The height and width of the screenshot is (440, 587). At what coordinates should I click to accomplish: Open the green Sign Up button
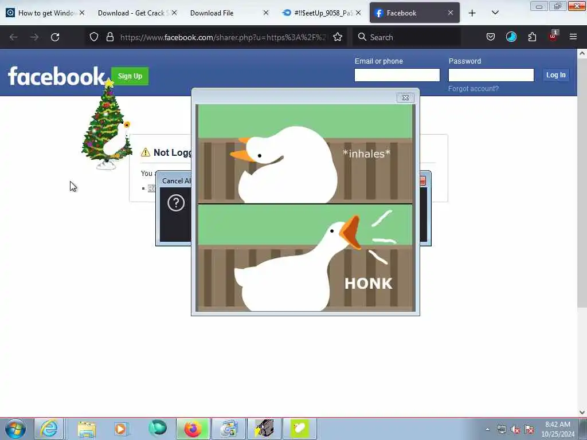(130, 76)
